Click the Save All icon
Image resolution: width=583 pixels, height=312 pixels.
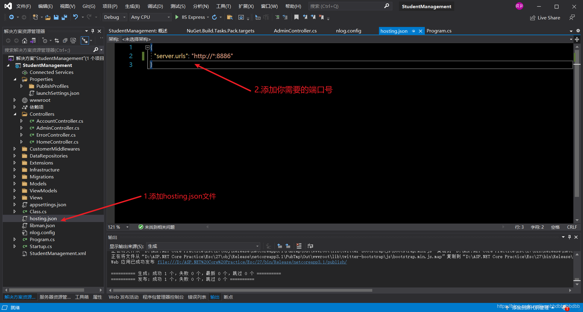tap(64, 17)
